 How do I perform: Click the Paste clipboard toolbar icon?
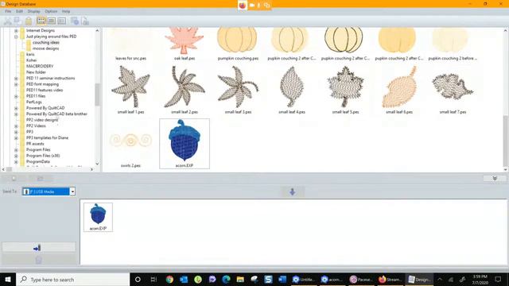(29, 21)
